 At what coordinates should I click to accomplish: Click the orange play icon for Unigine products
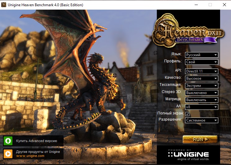click(x=8, y=154)
